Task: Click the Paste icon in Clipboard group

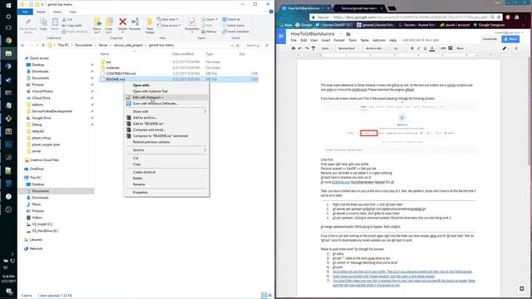Action: tap(55, 22)
